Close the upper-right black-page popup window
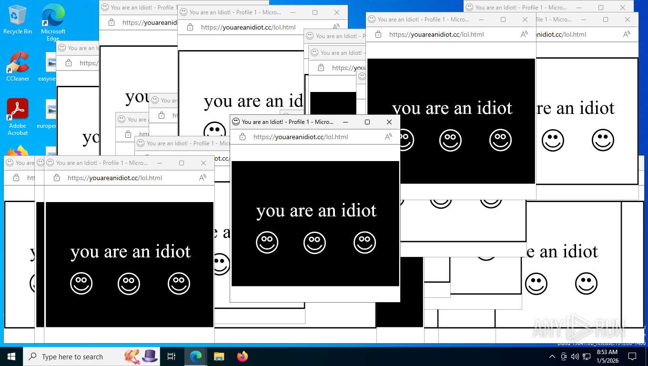Image resolution: width=648 pixels, height=366 pixels. tap(525, 20)
